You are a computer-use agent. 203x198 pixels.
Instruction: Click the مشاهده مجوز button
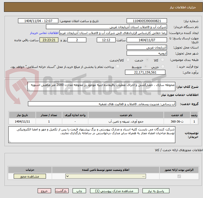coord(30,176)
